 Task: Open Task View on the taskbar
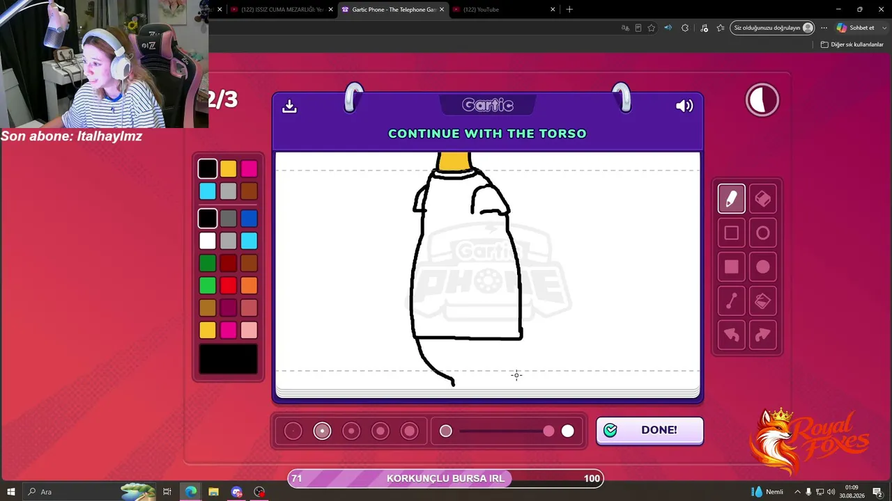tap(167, 492)
